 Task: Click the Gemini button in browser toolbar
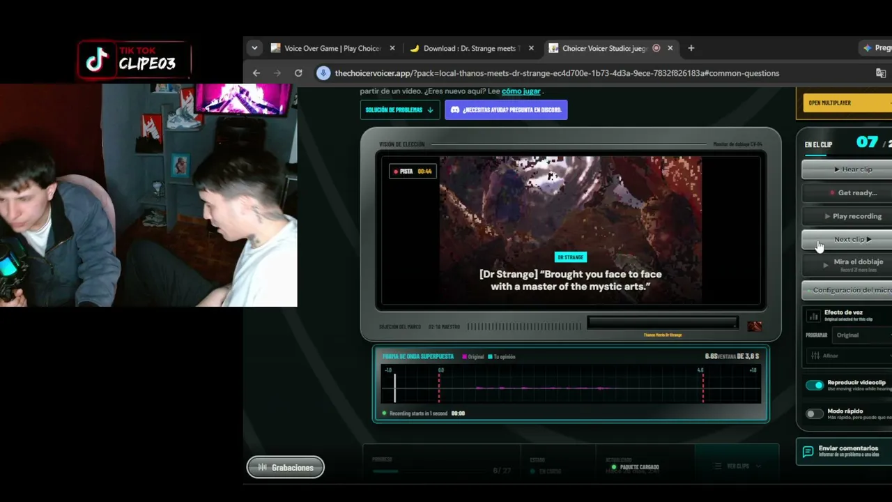pos(877,48)
